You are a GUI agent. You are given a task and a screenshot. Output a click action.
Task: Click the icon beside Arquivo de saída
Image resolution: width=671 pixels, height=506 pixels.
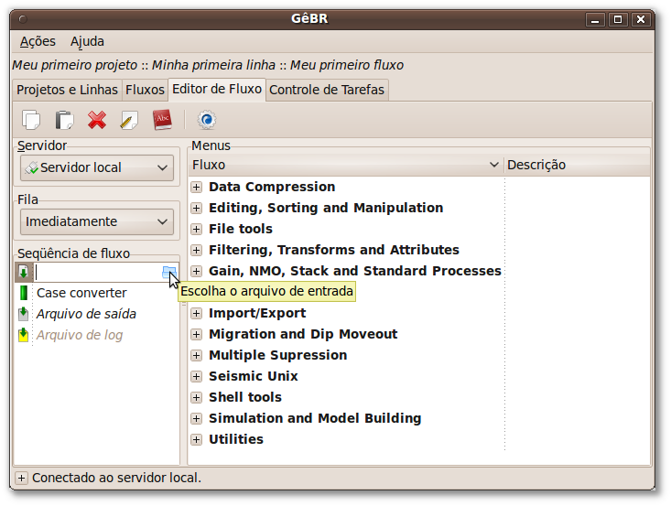coord(24,314)
